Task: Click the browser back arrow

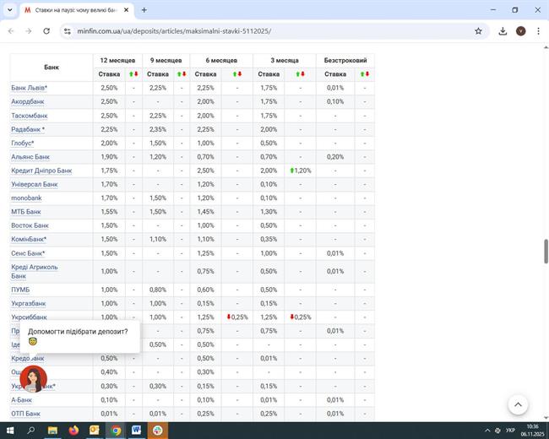Action: click(11, 31)
